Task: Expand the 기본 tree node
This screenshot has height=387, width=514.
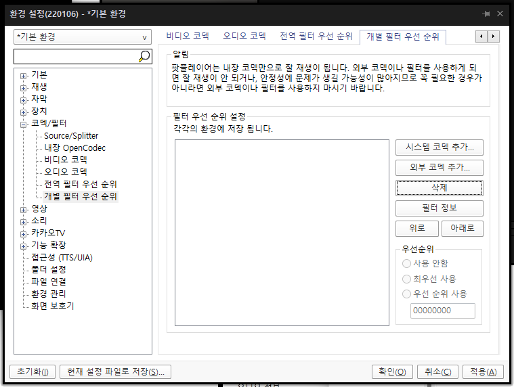Action: point(23,76)
